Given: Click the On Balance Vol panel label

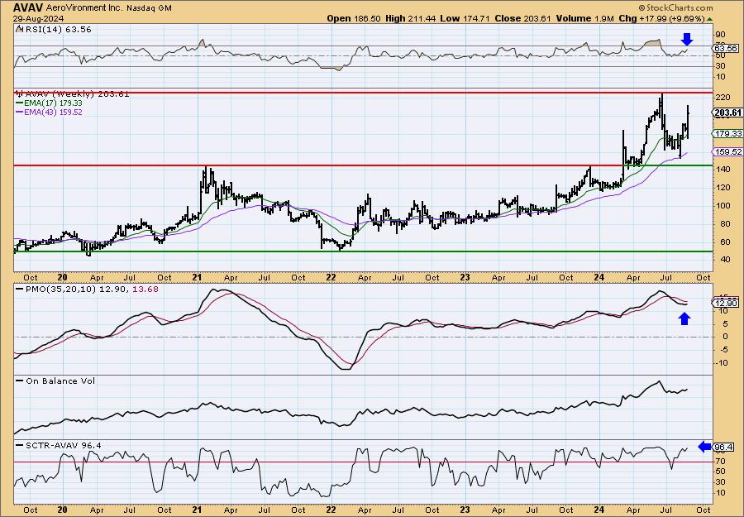Looking at the screenshot, I should pos(60,381).
